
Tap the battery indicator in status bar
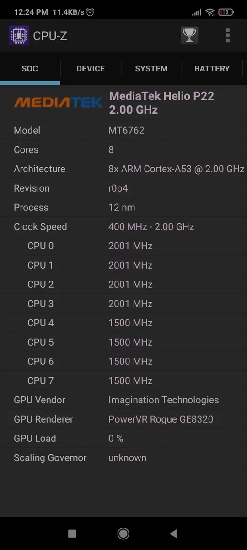(225, 12)
